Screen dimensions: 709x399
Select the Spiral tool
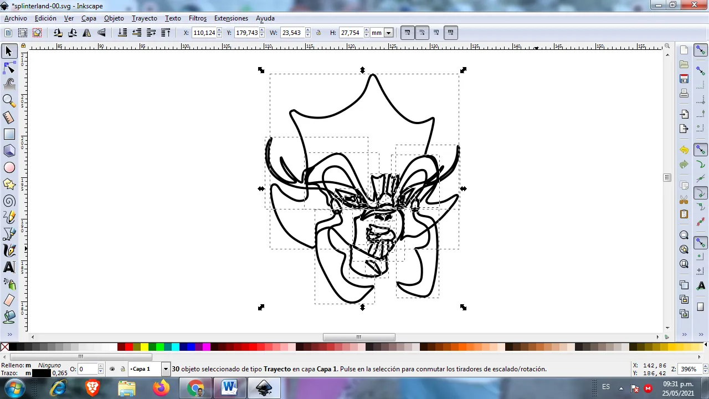coord(9,201)
